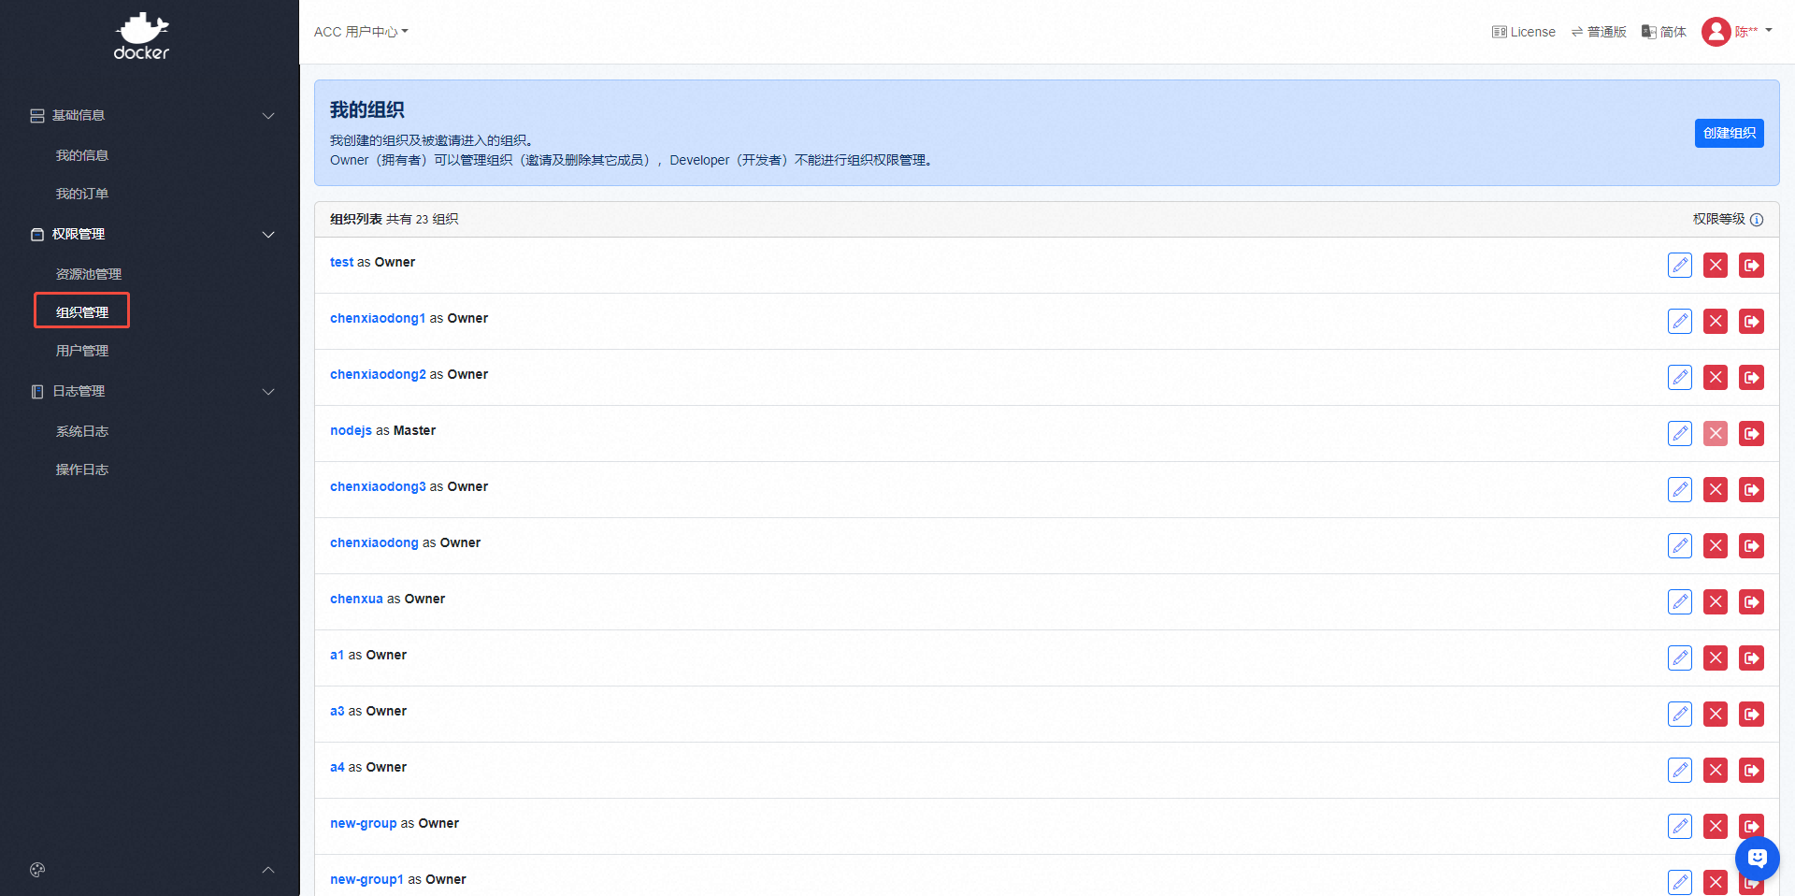1795x896 pixels.
Task: Open the License page
Action: [x=1524, y=32]
